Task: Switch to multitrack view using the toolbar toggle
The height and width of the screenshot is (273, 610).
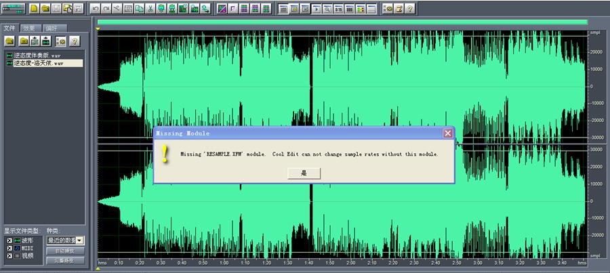Action: coord(14,8)
